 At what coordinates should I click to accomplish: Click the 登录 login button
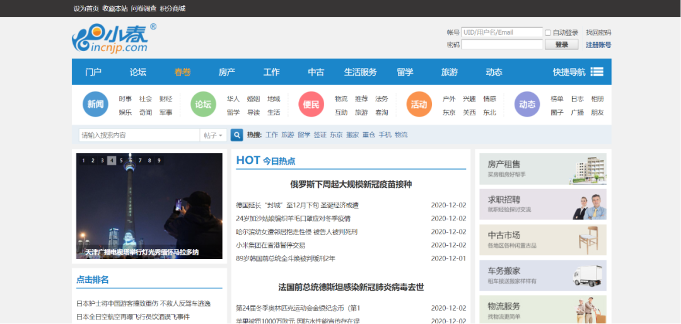point(562,44)
